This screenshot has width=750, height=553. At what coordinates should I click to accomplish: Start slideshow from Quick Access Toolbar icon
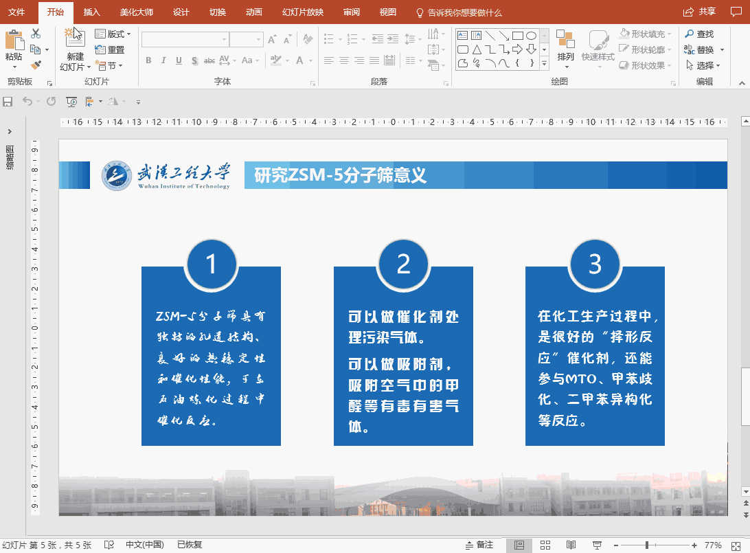click(x=71, y=101)
